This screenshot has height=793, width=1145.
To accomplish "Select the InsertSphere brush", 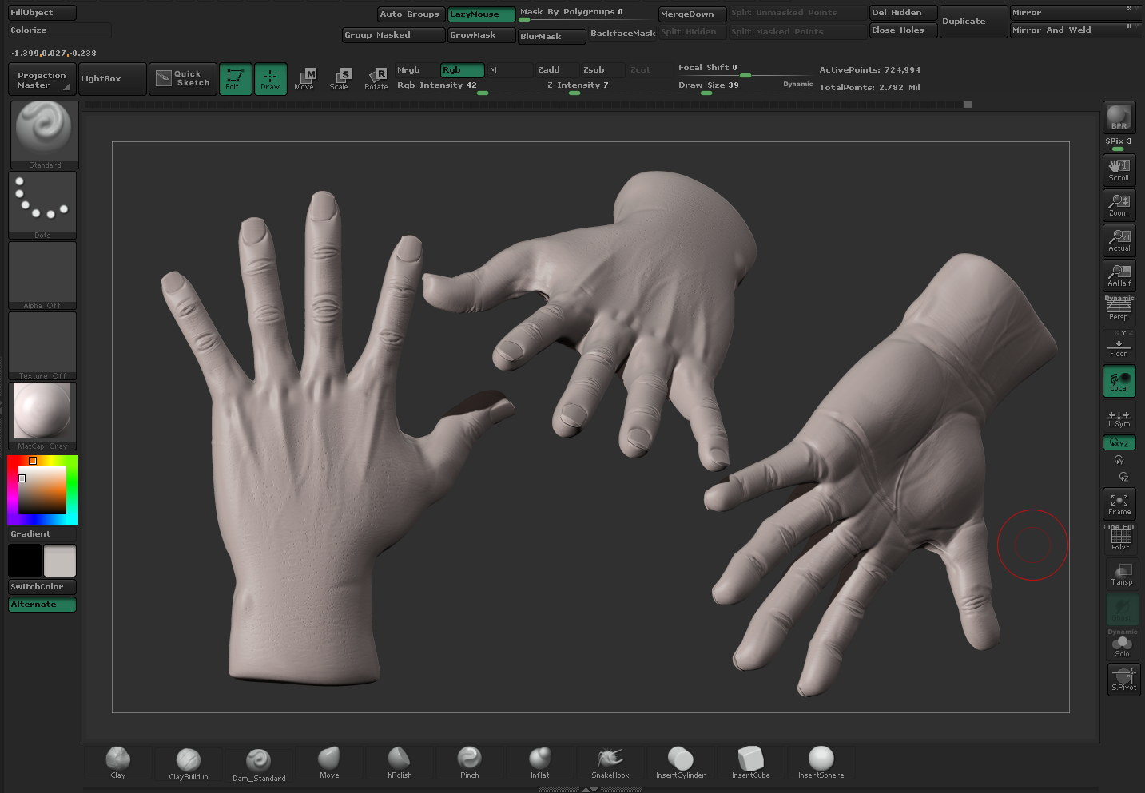I will click(x=821, y=762).
